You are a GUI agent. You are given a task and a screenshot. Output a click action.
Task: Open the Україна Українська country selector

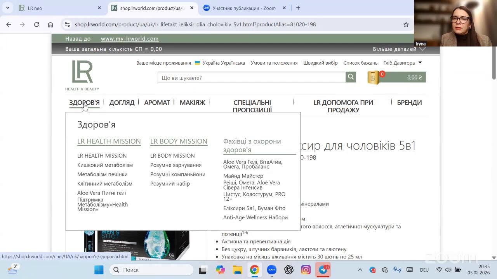(x=220, y=63)
